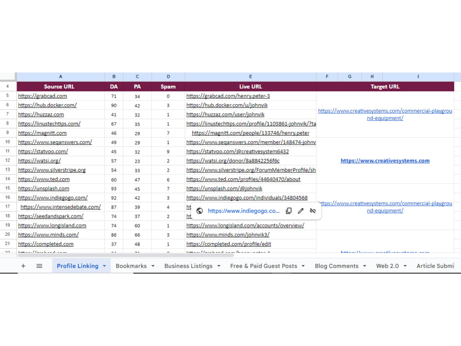This screenshot has height=346, width=461.
Task: Select column D header
Action: pos(168,77)
